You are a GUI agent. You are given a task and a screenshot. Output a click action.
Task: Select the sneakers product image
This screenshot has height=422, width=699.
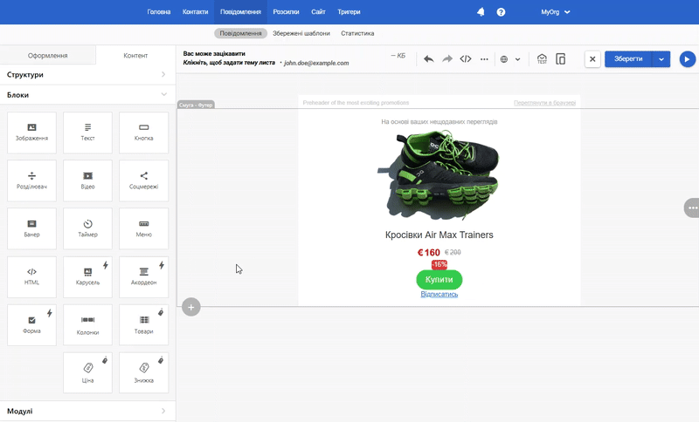click(439, 174)
